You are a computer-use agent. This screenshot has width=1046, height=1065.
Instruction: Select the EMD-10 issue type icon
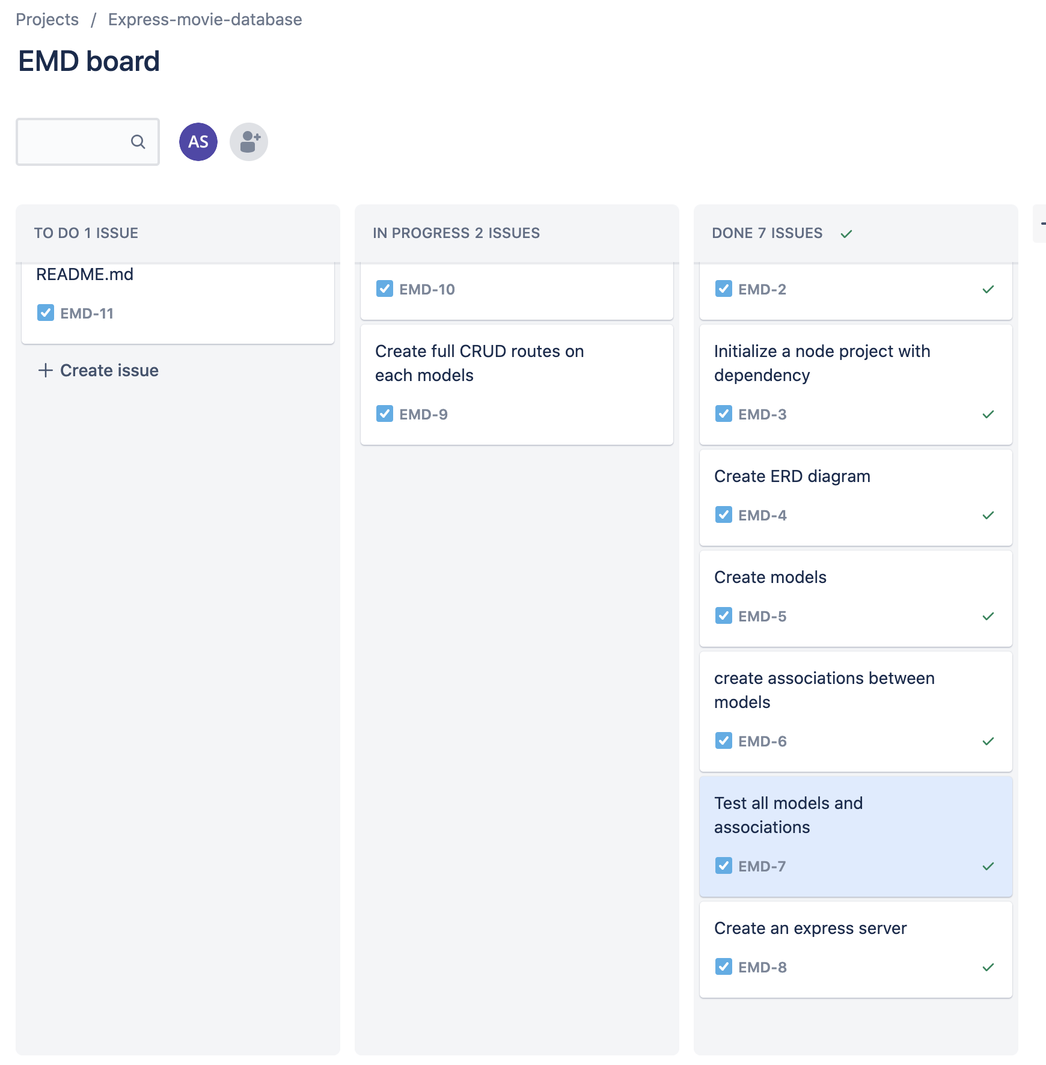385,289
